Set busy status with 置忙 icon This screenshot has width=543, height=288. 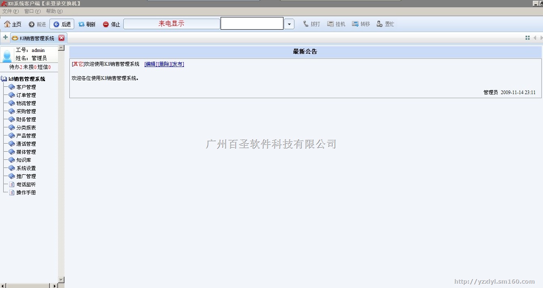tap(380, 24)
